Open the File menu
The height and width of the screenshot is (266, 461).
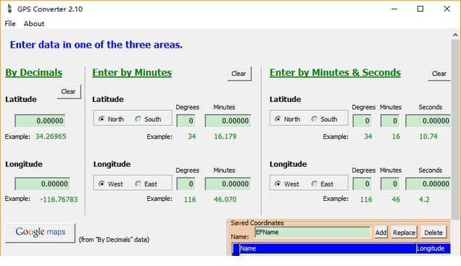10,23
